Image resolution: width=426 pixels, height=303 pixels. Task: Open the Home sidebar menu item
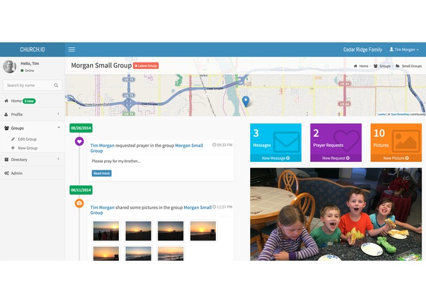coord(32,101)
